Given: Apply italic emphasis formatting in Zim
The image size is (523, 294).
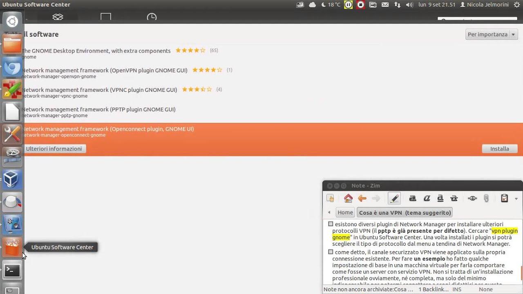Looking at the screenshot, I should click(427, 198).
